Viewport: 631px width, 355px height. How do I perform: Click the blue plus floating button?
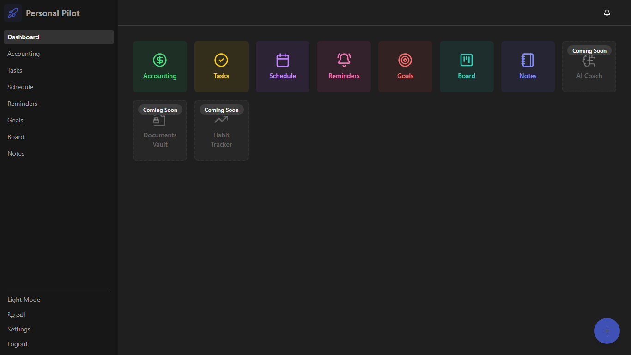(x=607, y=331)
